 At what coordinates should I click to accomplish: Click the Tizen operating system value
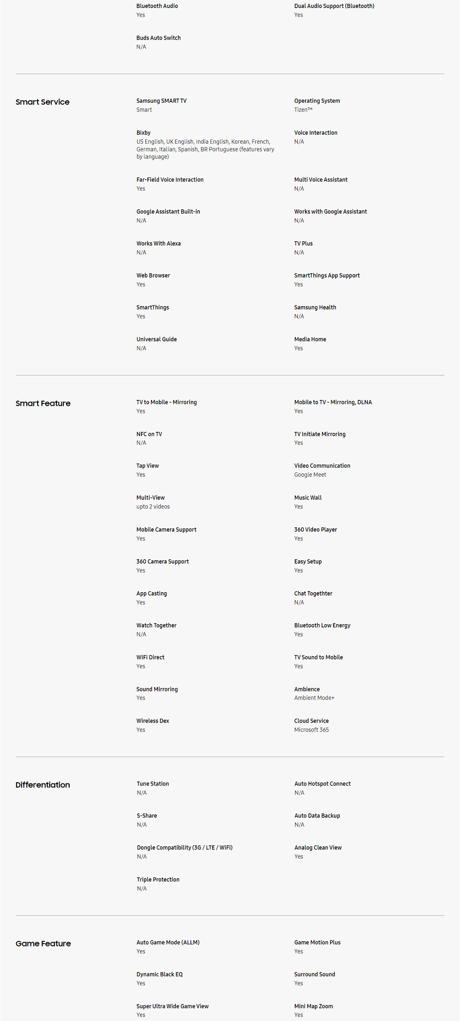pos(303,110)
